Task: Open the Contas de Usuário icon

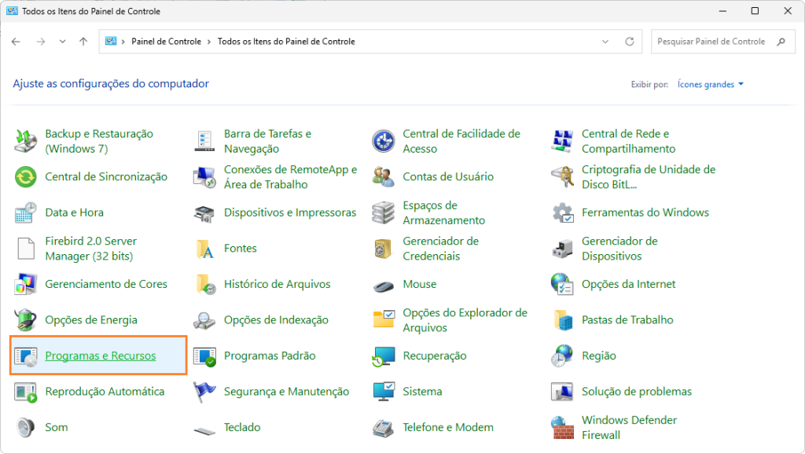Action: 384,177
